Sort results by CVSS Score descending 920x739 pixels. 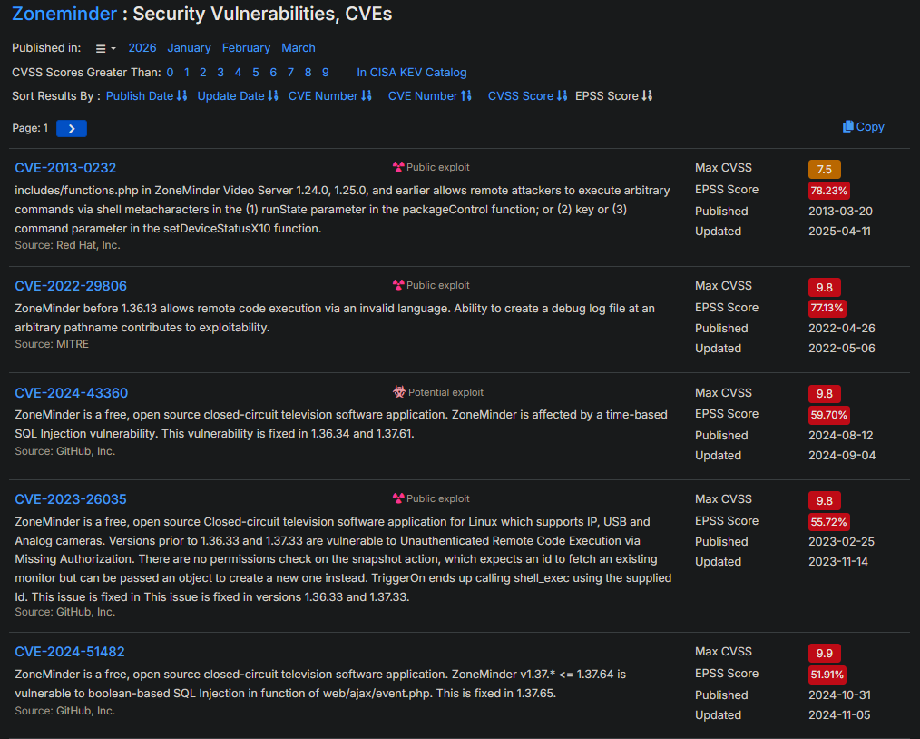[x=527, y=95]
